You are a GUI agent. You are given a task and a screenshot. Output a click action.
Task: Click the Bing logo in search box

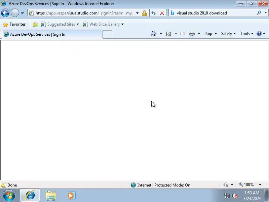click(x=172, y=13)
